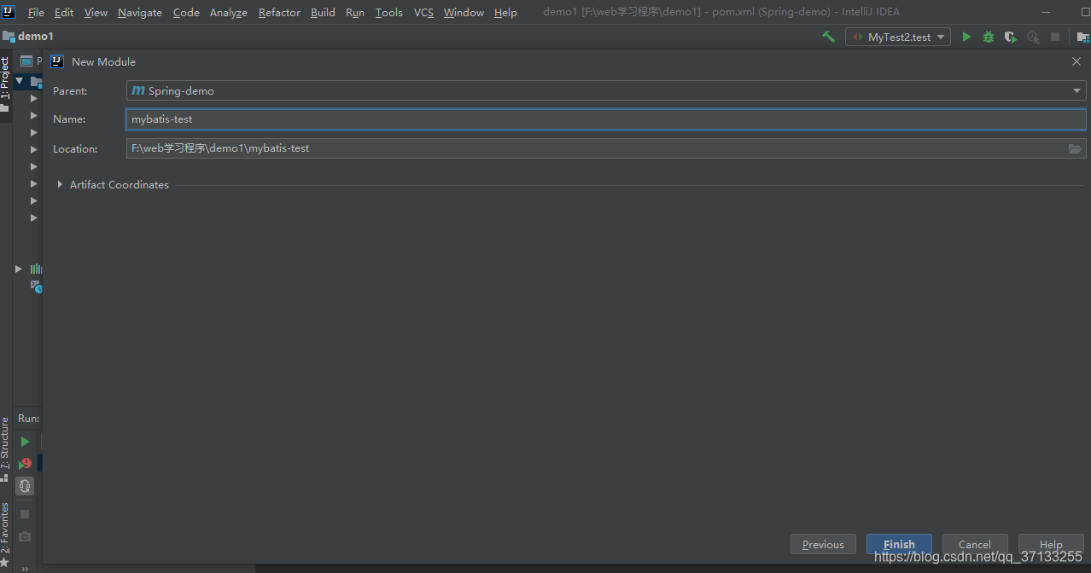Click the Name field containing mybatis-test
This screenshot has height=573, width=1091.
point(606,119)
